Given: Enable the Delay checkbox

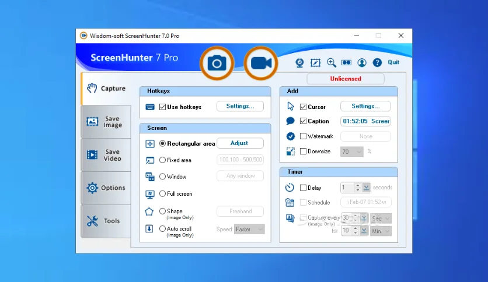Looking at the screenshot, I should coord(303,188).
